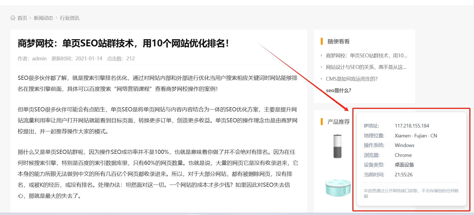Go to 首页 breadcrumb link
Image resolution: width=474 pixels, height=215 pixels.
22,18
